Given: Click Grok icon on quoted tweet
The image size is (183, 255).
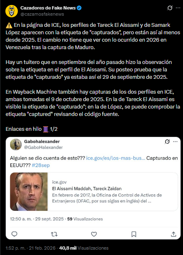Looking at the screenshot, I should [167, 142].
